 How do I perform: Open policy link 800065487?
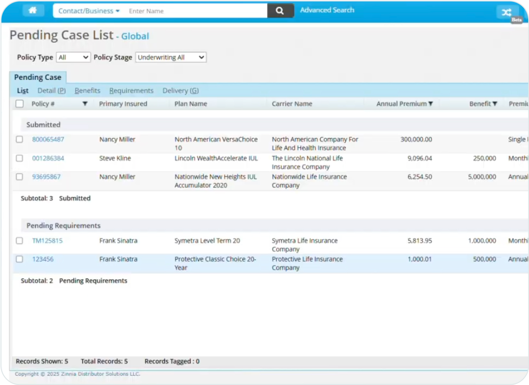pos(48,139)
